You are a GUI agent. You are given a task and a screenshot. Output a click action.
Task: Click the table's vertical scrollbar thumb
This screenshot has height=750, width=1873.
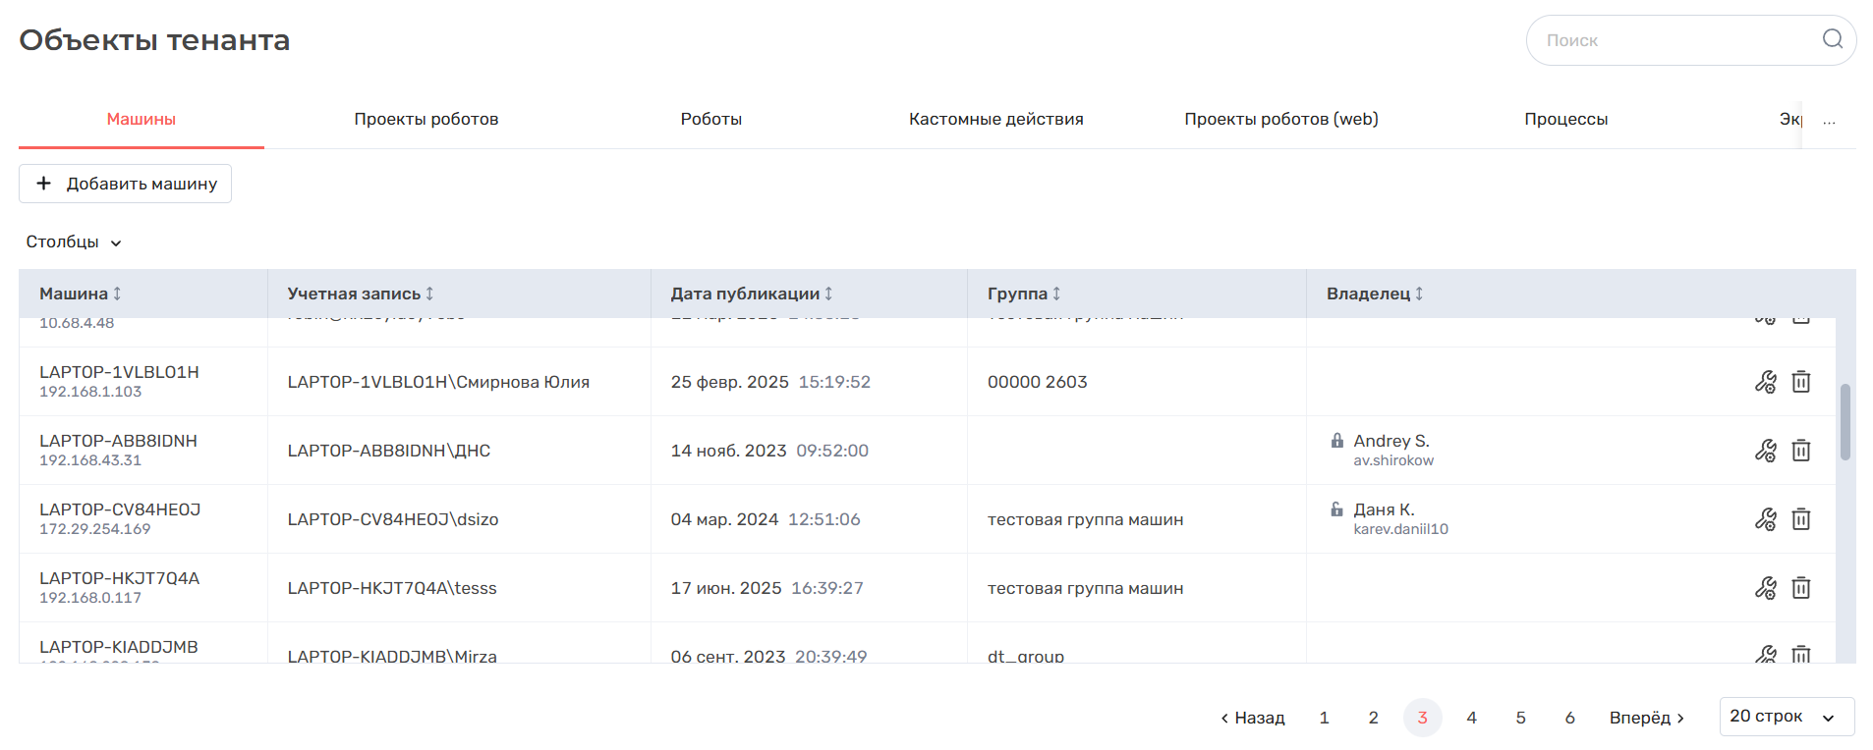[x=1845, y=422]
